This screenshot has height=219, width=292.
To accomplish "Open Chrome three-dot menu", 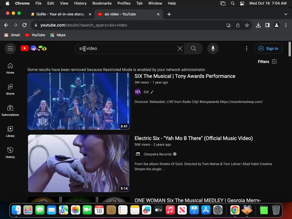I will (x=286, y=25).
